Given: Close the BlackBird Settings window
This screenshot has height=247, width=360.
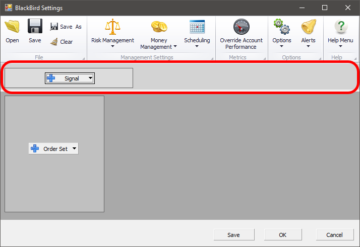Looking at the screenshot, I should (x=348, y=8).
